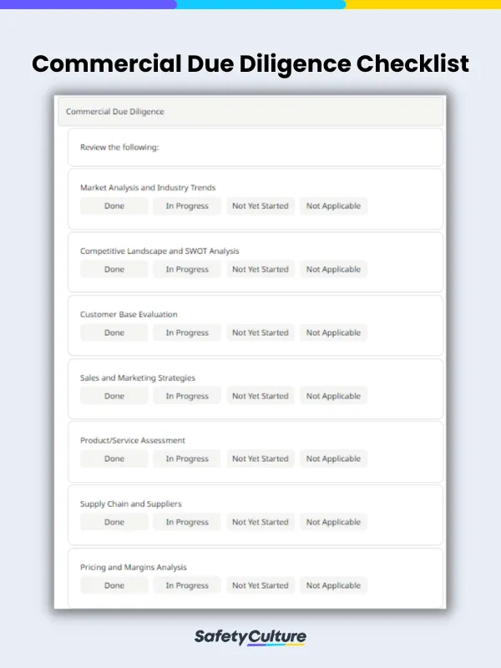
Task: Set Market Analysis and Industry Trends to In Progress
Action: click(187, 206)
